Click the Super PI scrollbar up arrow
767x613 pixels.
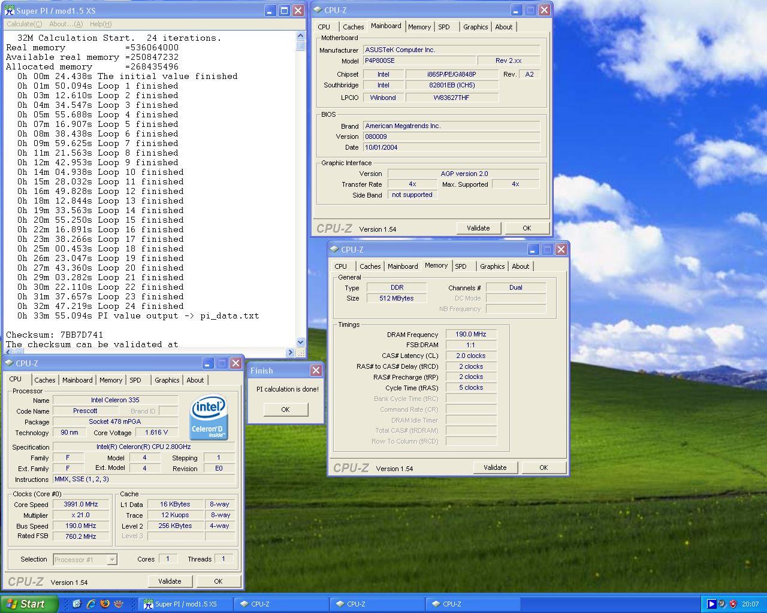click(x=301, y=36)
